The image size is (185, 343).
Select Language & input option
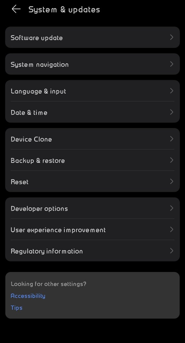pos(93,91)
